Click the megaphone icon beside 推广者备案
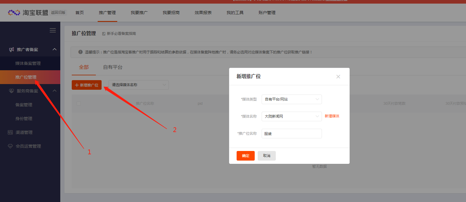 (11, 50)
